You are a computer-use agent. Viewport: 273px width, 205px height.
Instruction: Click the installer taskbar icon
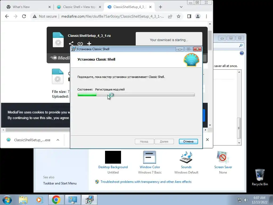[89, 200]
